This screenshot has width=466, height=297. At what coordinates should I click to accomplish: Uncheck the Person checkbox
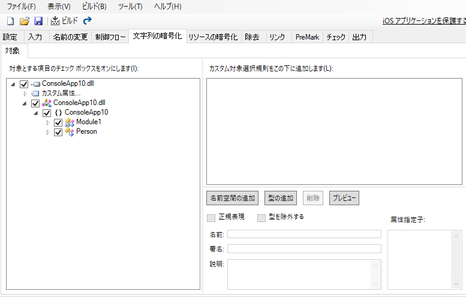pos(58,132)
